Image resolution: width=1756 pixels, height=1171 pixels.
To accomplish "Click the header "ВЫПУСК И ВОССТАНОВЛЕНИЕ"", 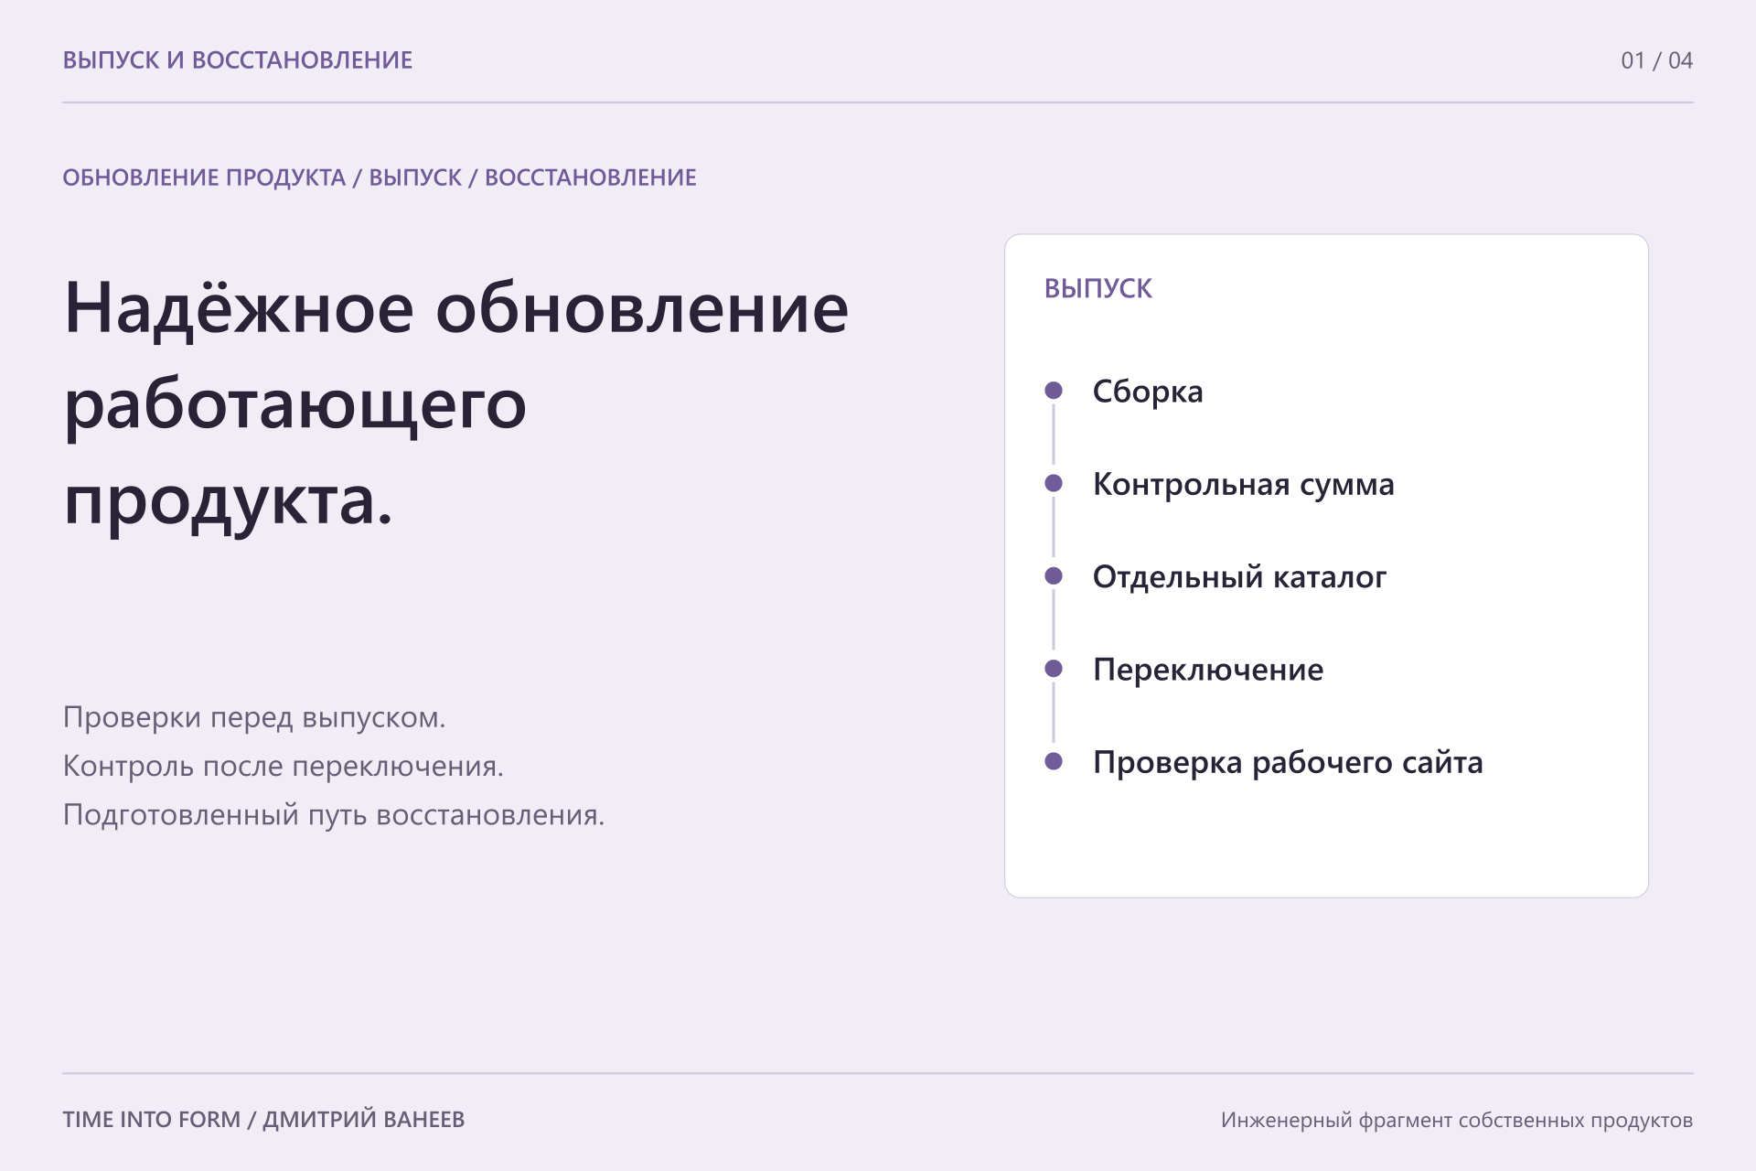I will pyautogui.click(x=238, y=60).
